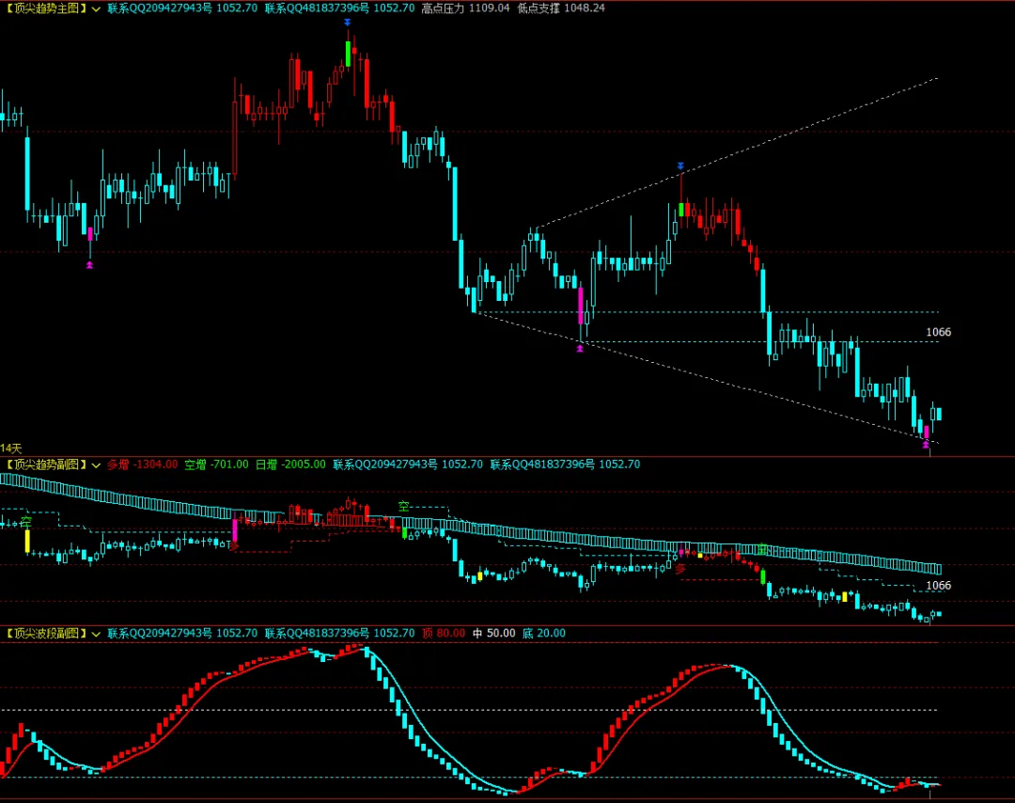Viewport: 1015px width, 803px height.
Task: Click the 空增 -701.00 value
Action: (216, 464)
